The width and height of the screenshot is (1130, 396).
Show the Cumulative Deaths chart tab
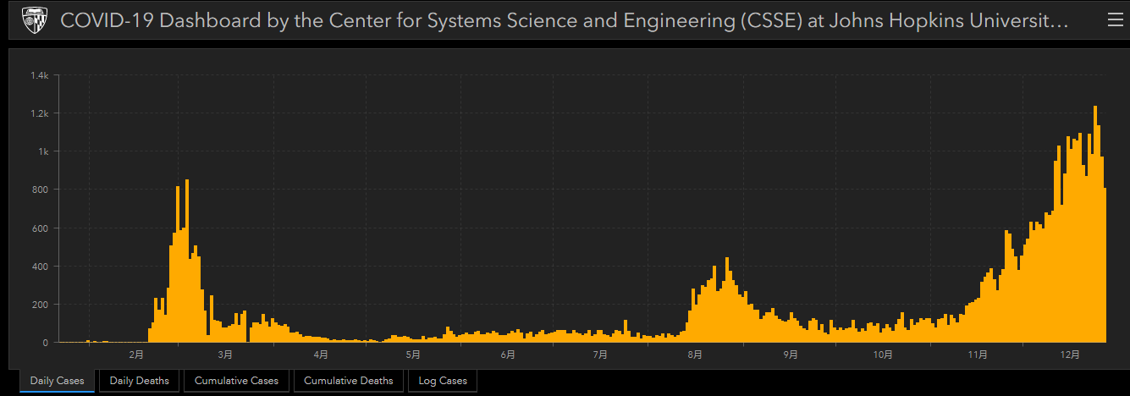(348, 381)
